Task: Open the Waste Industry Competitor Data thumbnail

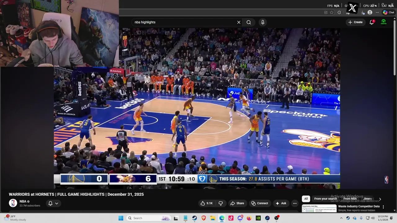Action: [x=319, y=209]
